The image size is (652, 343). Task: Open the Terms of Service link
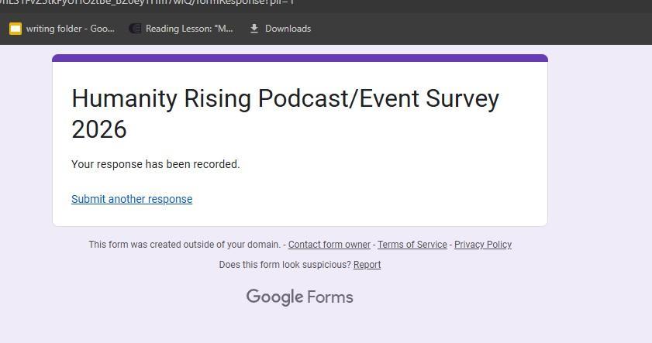412,245
